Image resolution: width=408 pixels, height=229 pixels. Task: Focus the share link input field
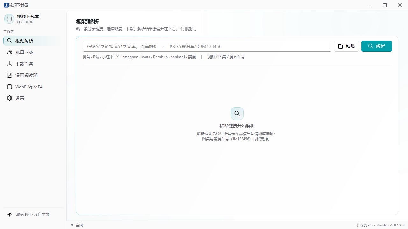click(207, 46)
